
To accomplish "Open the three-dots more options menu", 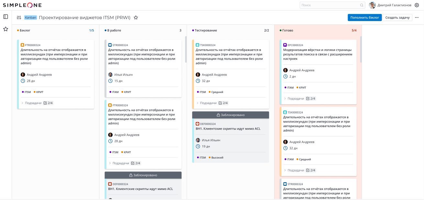I will click(x=417, y=18).
